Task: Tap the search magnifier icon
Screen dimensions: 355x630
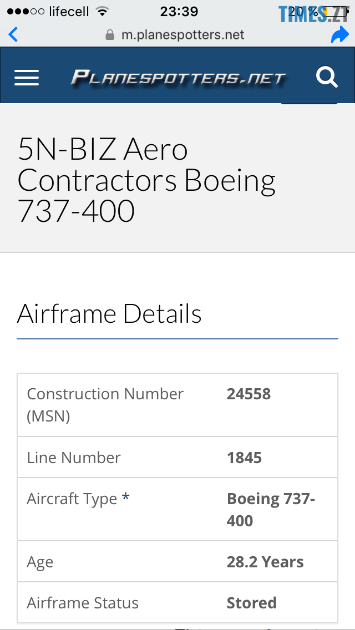Action: tap(327, 77)
